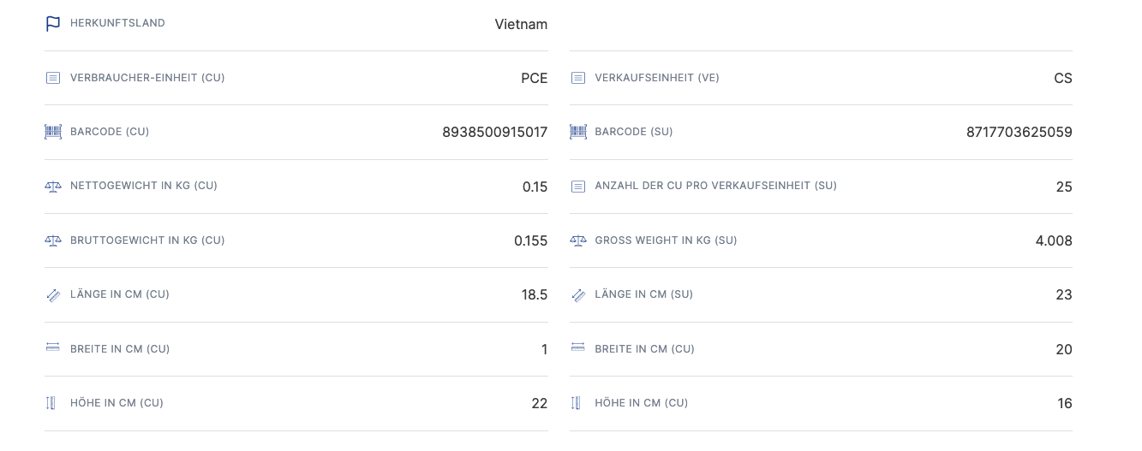Viewport: 1142px width, 451px height.
Task: Click the scale icon beside Gross Weight in KG (SU)
Action: [578, 240]
